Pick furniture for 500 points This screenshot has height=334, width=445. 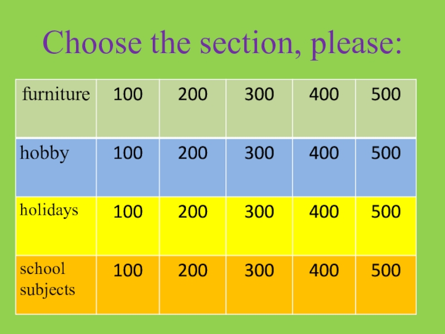tap(387, 95)
